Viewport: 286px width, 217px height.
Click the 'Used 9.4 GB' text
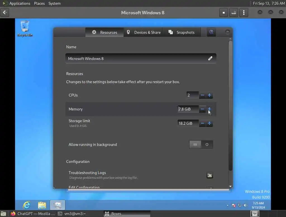(78, 126)
